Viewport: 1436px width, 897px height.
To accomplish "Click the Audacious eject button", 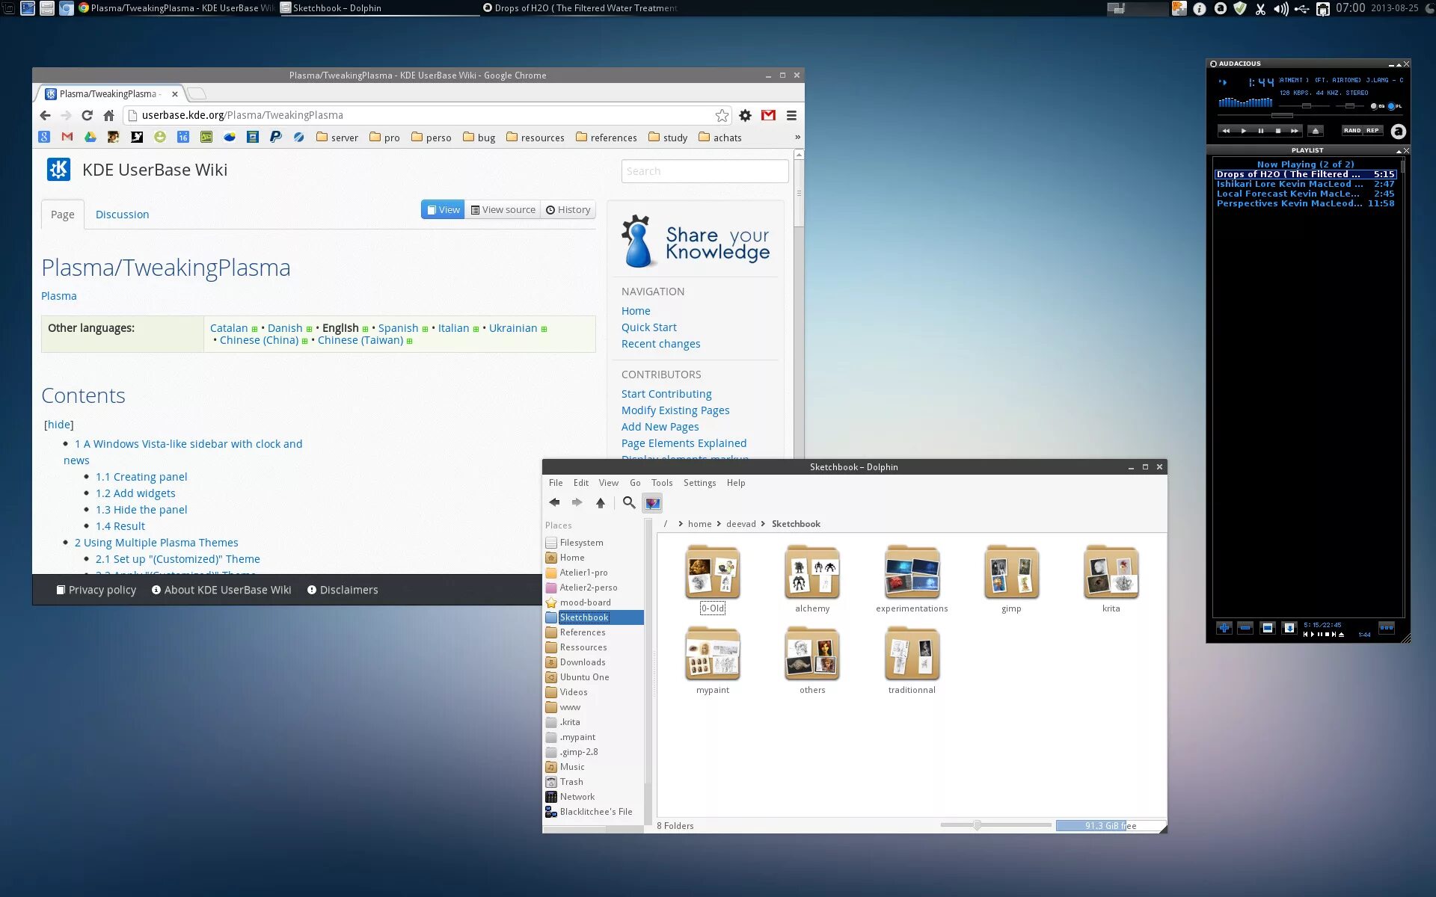I will tap(1316, 131).
